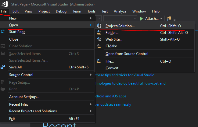
Task: Select Close in File menu
Action: click(x=48, y=39)
